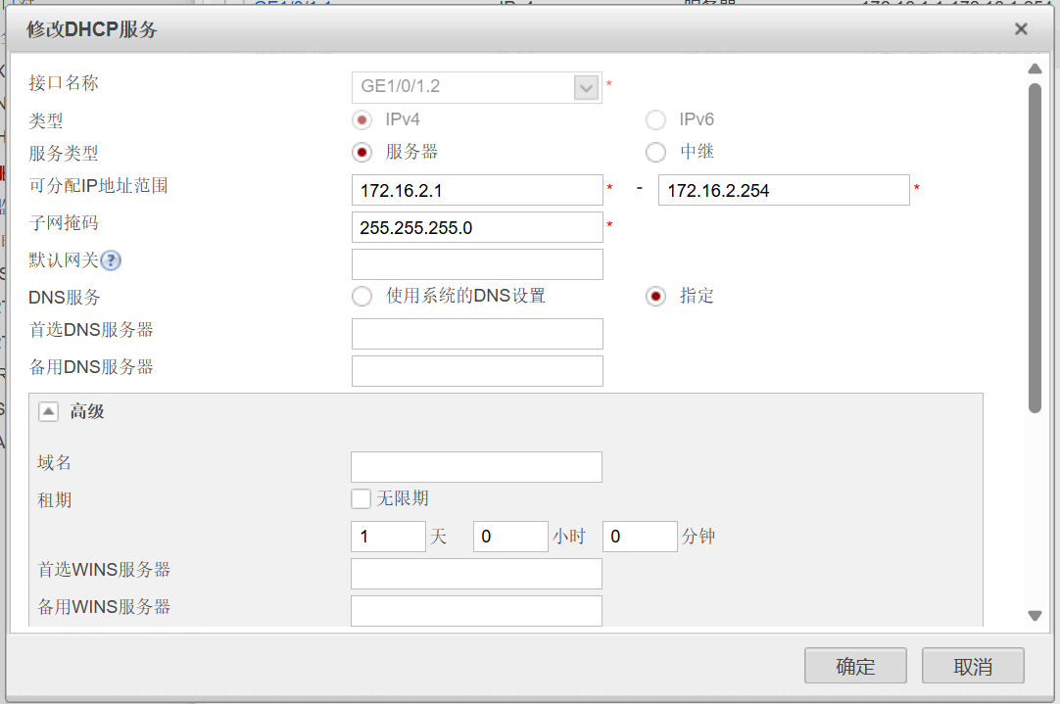The image size is (1060, 704).
Task: Focus the 首选WINS服务器 input field
Action: 476,575
